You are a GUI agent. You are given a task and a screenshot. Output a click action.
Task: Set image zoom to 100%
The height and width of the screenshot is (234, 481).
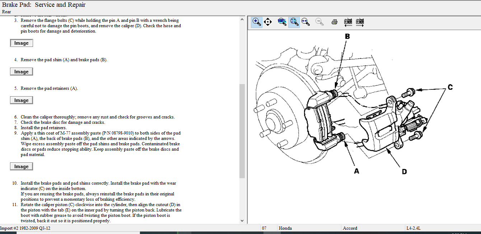coord(282,22)
